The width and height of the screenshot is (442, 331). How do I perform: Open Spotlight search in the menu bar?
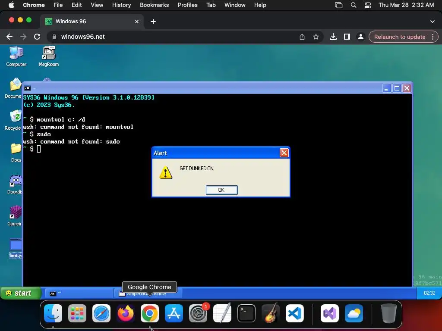(x=353, y=5)
